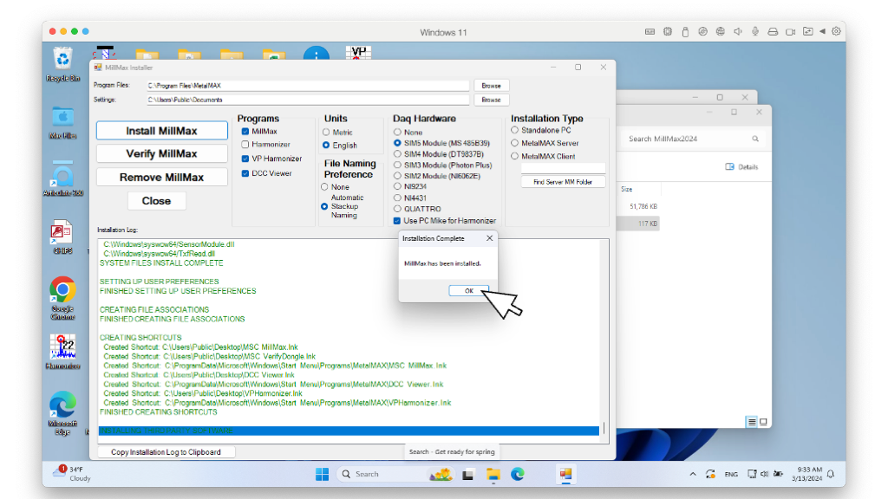This screenshot has width=888, height=499.
Task: Copy Installation Log to Clipboard
Action: click(166, 452)
